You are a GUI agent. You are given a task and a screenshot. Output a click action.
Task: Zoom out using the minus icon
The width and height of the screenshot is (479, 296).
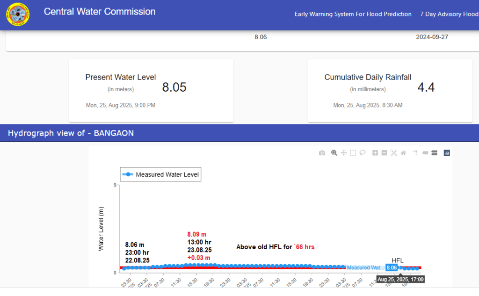(384, 153)
